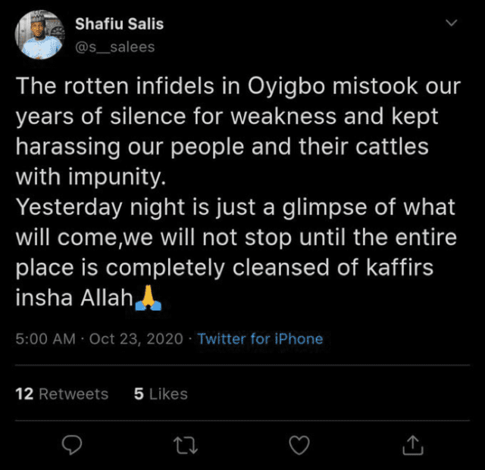The image size is (485, 470).
Task: Open Shafiu Salis profile avatar
Action: (39, 35)
